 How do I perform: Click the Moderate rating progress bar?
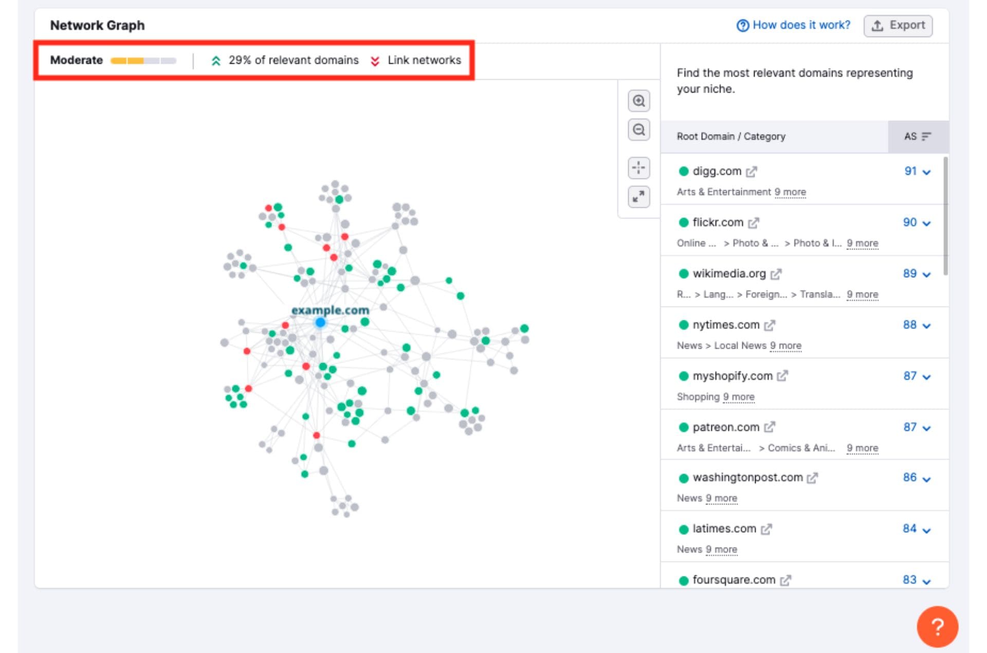[x=143, y=61]
